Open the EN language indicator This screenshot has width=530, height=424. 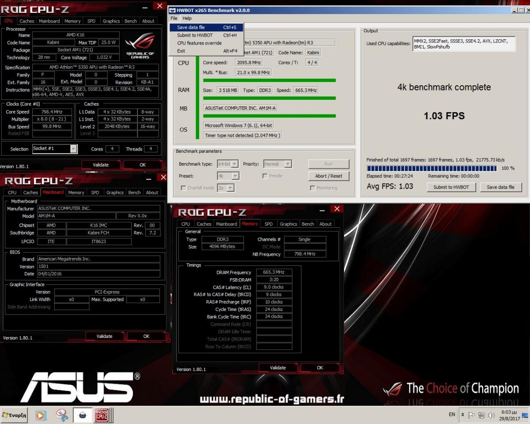point(452,414)
